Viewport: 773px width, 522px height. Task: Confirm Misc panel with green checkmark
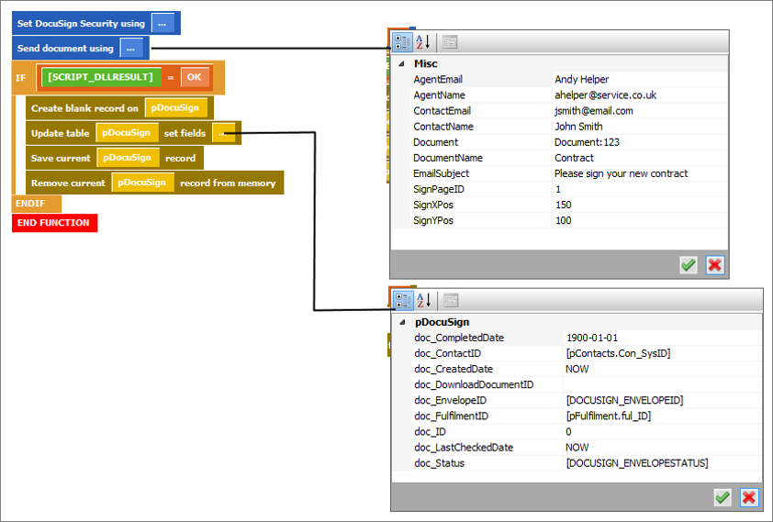(689, 265)
